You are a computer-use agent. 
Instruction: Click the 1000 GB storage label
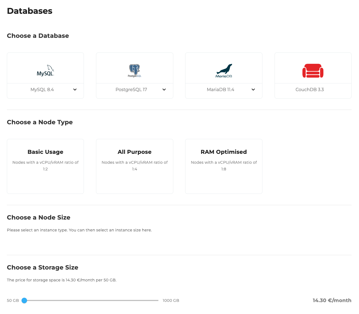[171, 300]
